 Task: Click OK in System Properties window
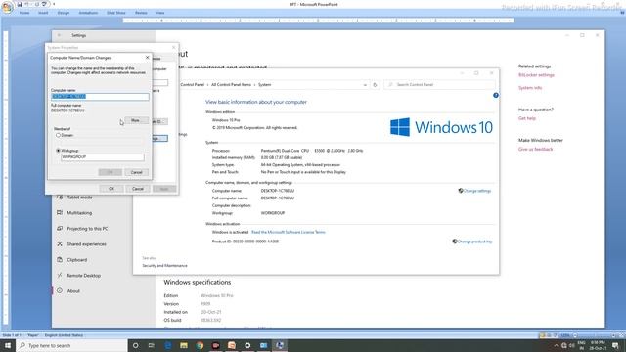[112, 189]
